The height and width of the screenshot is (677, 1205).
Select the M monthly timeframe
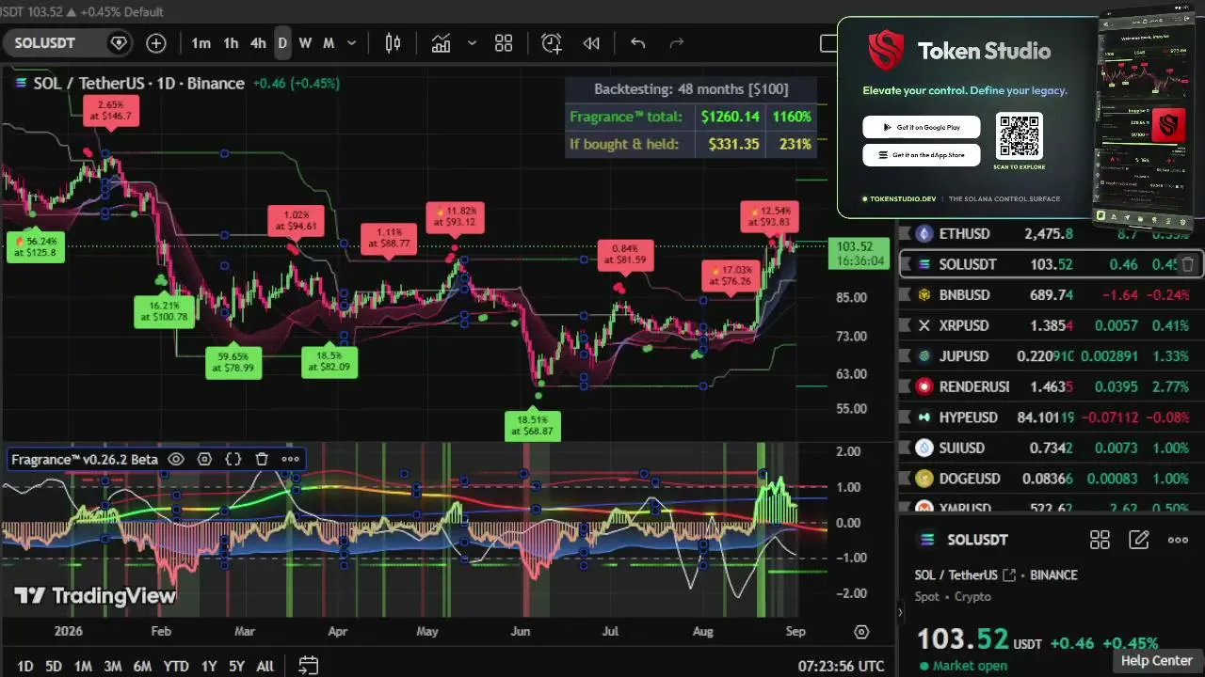coord(329,43)
